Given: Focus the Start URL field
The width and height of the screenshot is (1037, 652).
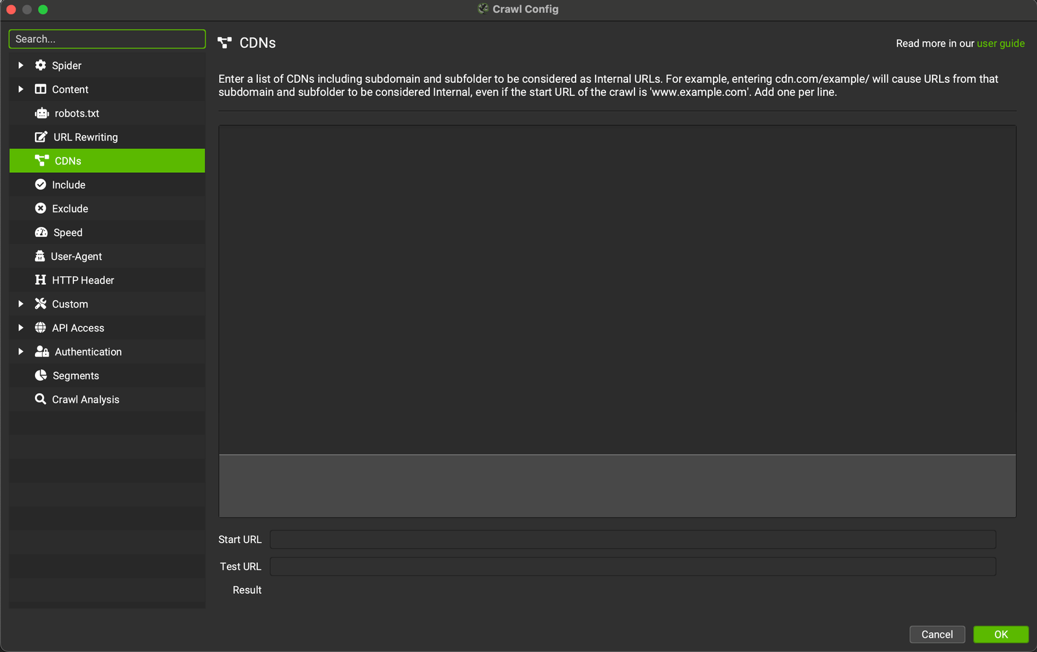Looking at the screenshot, I should (x=632, y=539).
